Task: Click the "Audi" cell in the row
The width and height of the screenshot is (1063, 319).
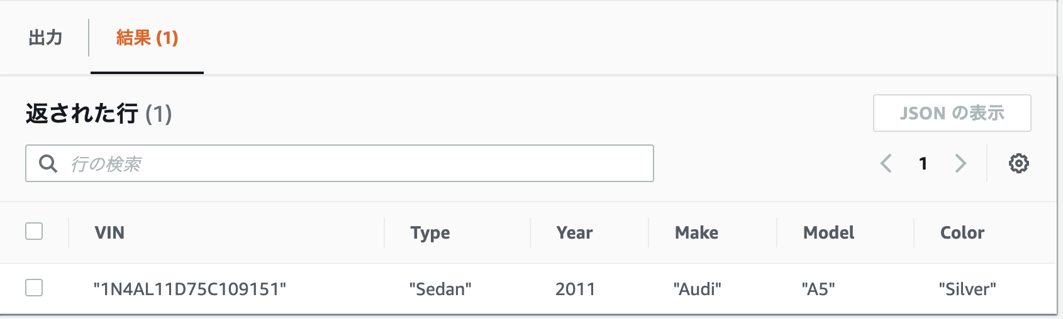Action: 697,289
